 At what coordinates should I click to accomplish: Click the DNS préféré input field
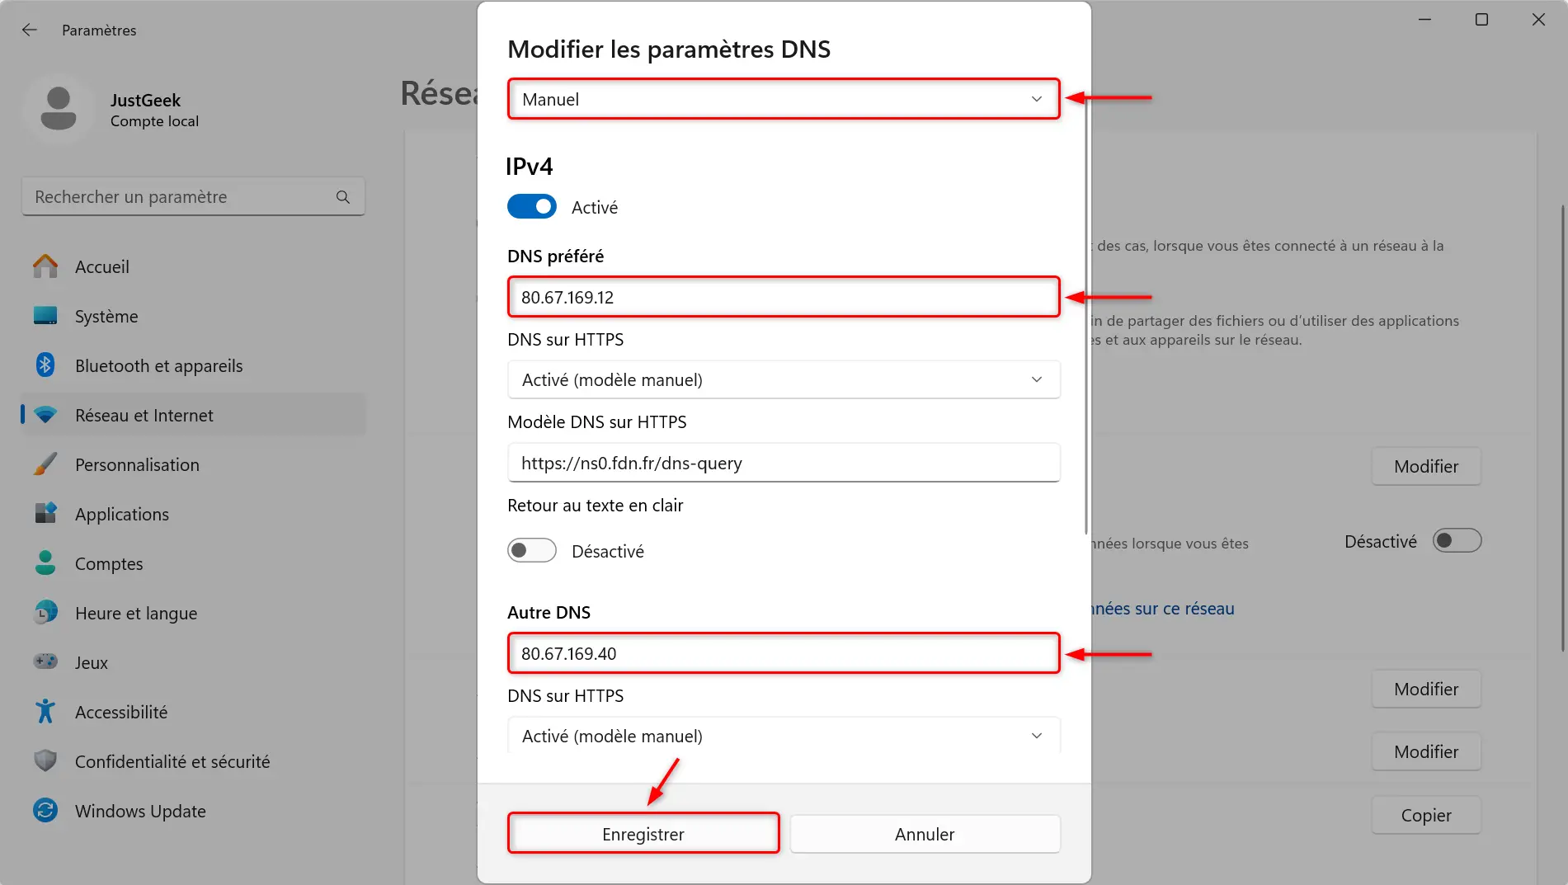pos(784,297)
